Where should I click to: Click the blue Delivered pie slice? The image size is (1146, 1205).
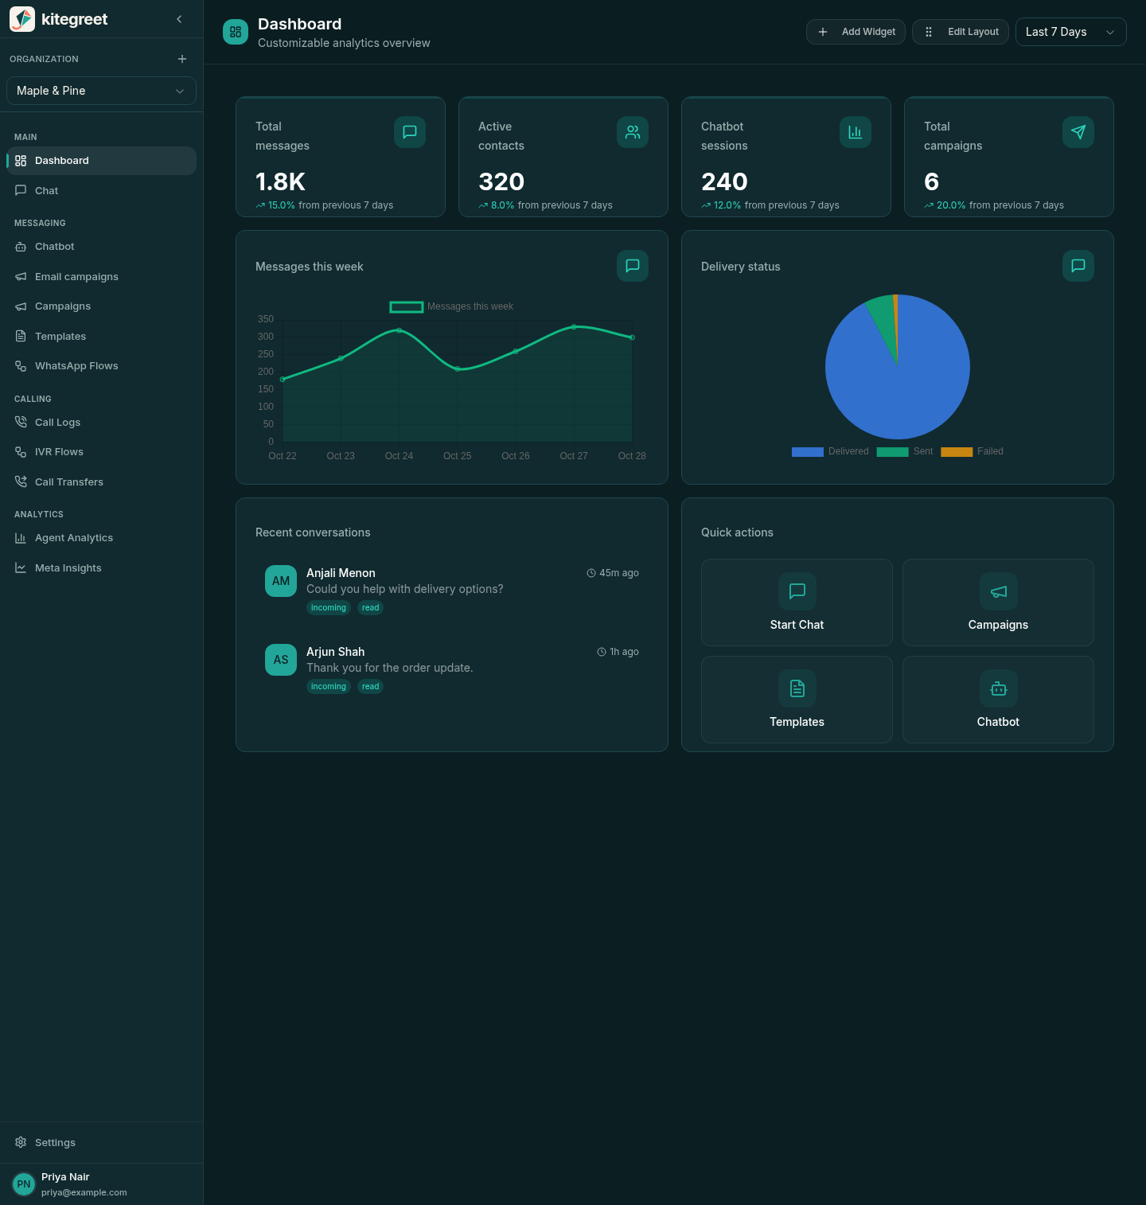(898, 382)
